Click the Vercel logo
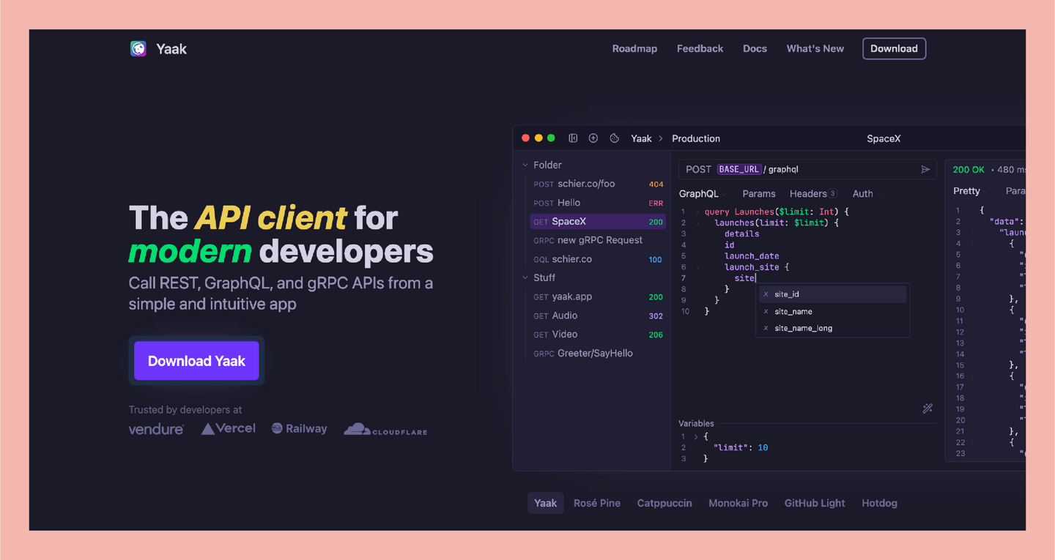This screenshot has width=1055, height=560. 229,428
